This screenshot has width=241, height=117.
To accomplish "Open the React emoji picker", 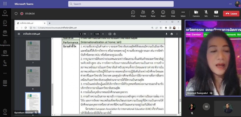I will [x=163, y=14].
